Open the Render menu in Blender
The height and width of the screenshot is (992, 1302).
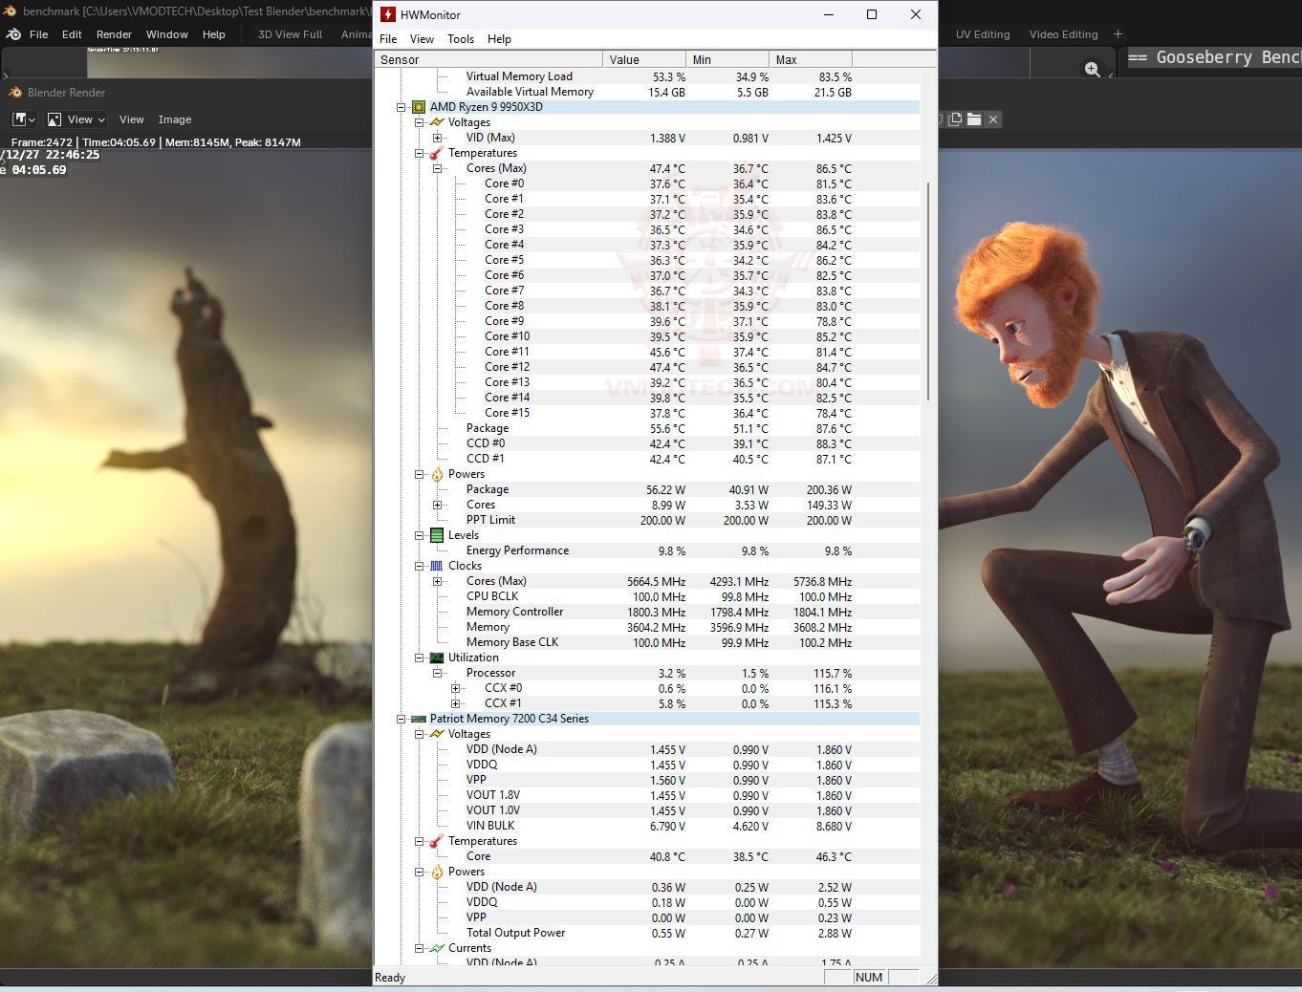pyautogui.click(x=114, y=34)
